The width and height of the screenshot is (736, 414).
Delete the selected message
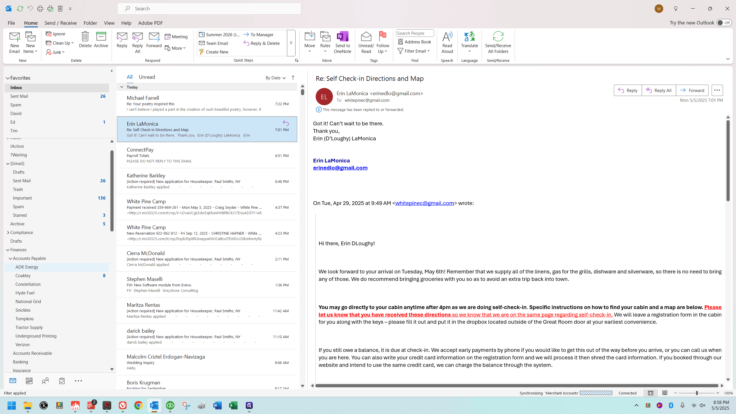click(85, 40)
